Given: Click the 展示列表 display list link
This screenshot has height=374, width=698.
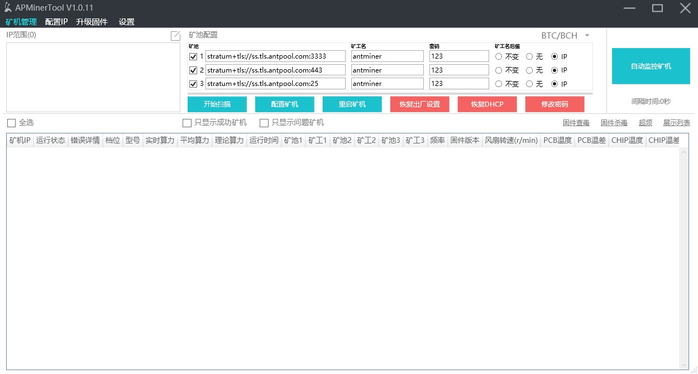Looking at the screenshot, I should (677, 123).
